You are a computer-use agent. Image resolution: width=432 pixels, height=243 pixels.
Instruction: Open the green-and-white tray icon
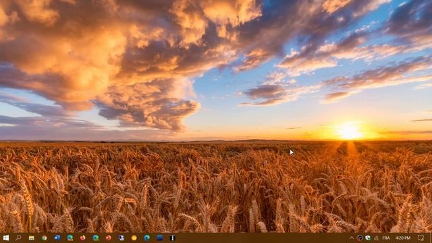click(368, 238)
